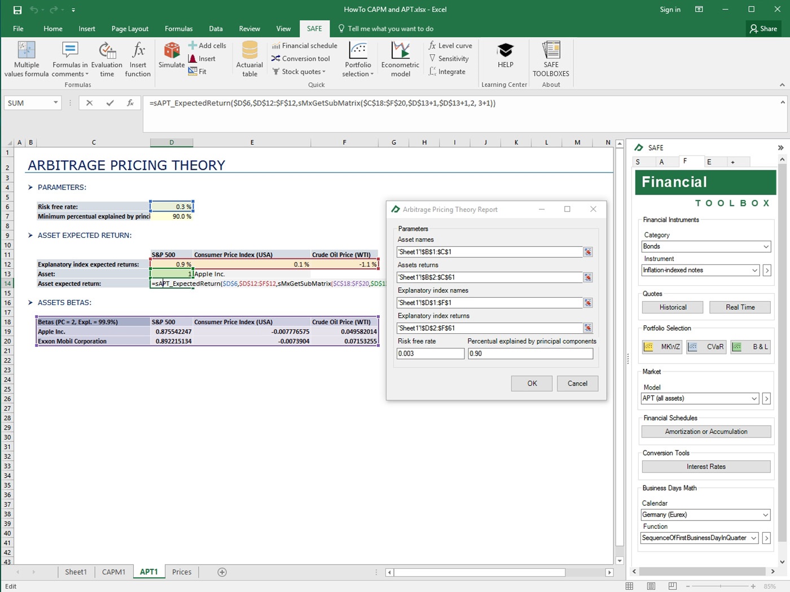
Task: Click Amortization or Accumulation button
Action: pos(706,432)
